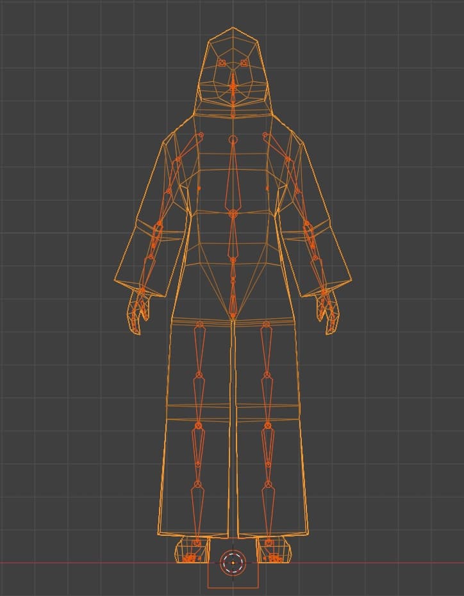The image size is (464, 596).
Task: Click the pointed tip of the hood
Action: [233, 28]
